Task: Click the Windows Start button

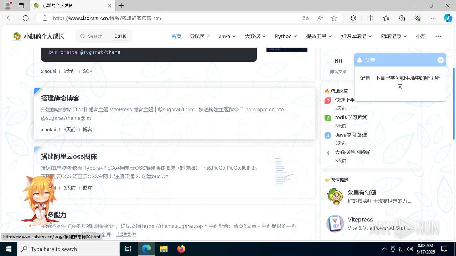Action: point(8,249)
